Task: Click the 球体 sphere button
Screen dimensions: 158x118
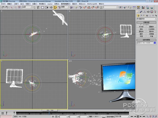Action: click(x=141, y=29)
